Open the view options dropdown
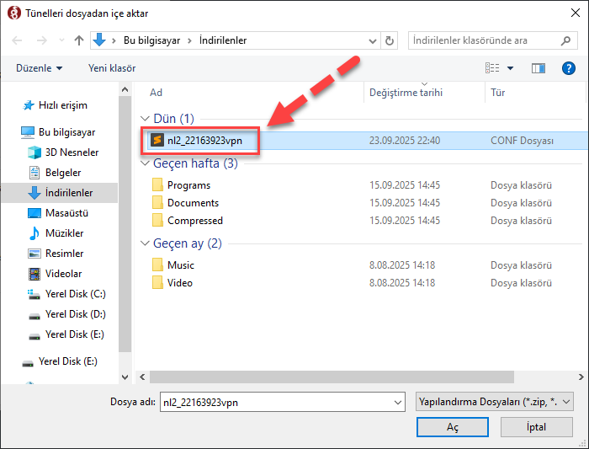Viewport: 589px width, 449px height. pyautogui.click(x=511, y=68)
